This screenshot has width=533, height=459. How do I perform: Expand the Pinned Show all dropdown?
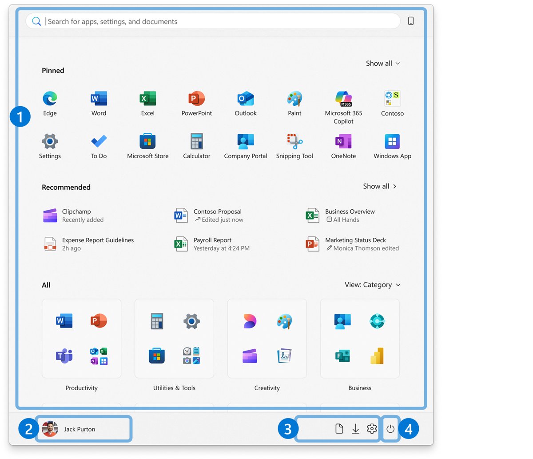[383, 64]
